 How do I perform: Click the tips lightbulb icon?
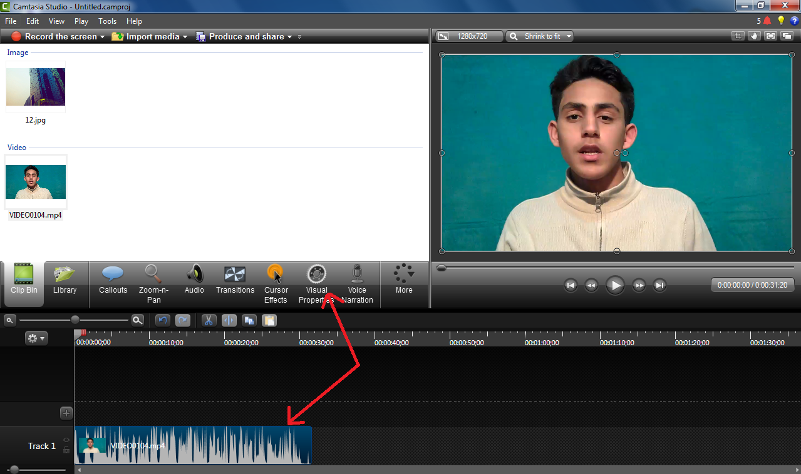[781, 21]
